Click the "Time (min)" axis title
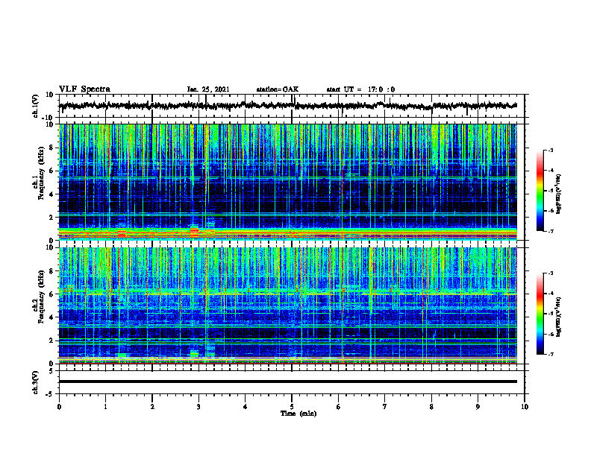Screen dimensions: 591x456 click(x=298, y=414)
